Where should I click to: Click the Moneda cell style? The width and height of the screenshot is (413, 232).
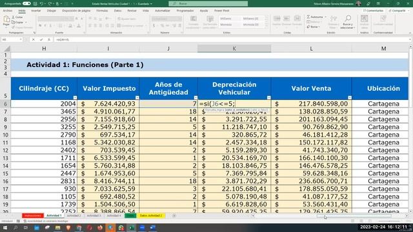(228, 24)
